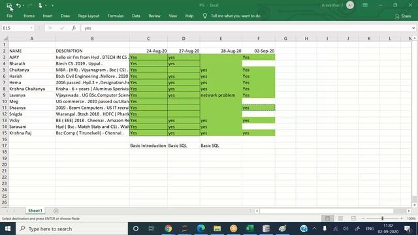Switch to the Home ribbon tab

tap(29, 16)
